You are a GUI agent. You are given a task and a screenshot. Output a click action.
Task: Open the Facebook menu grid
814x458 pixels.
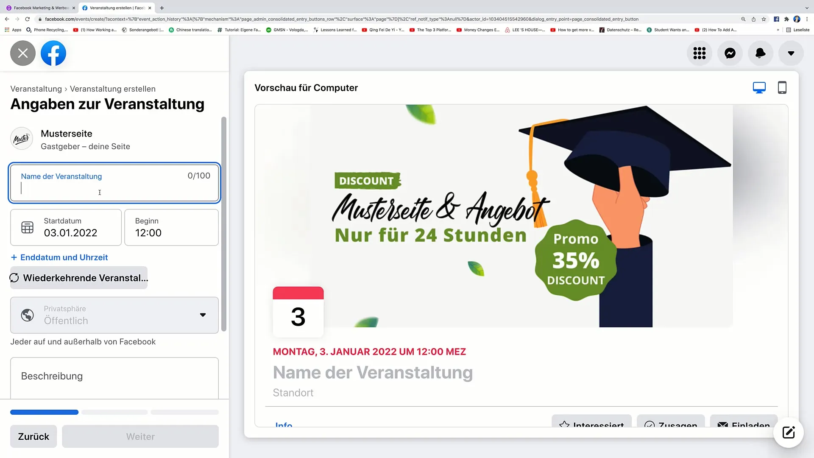(x=700, y=53)
